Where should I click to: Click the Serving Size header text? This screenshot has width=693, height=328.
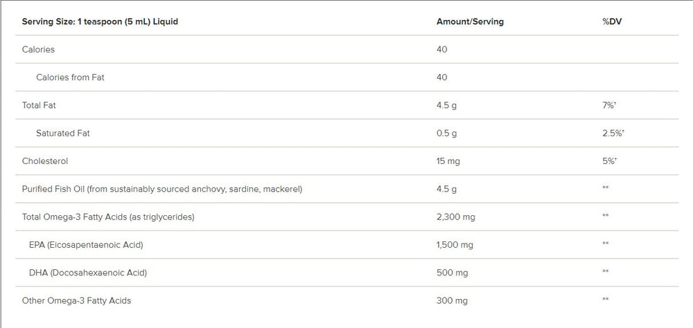tap(100, 21)
